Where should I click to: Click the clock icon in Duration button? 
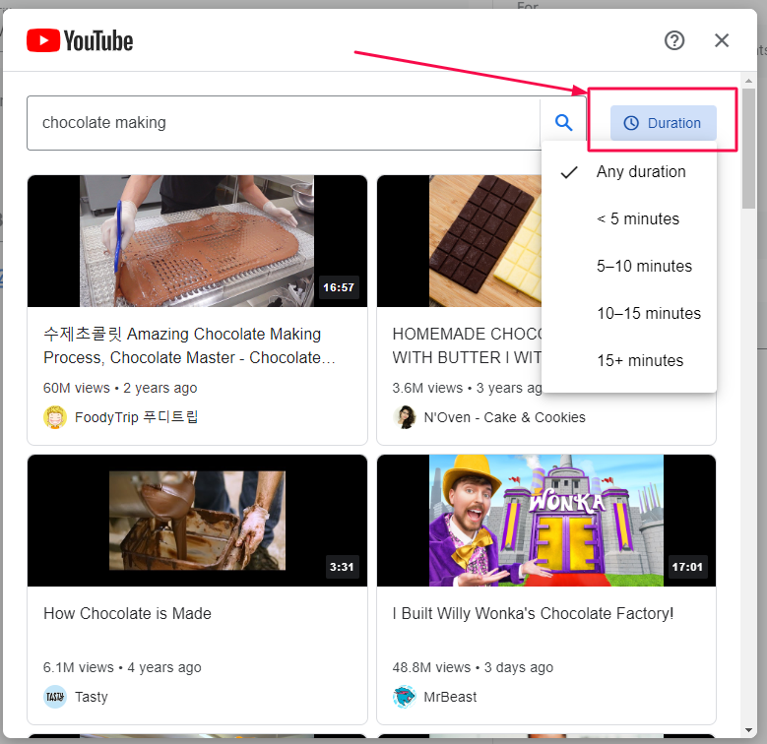(x=631, y=123)
